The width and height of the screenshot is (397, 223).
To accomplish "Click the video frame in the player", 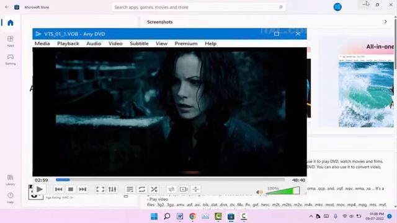I will coord(169,111).
